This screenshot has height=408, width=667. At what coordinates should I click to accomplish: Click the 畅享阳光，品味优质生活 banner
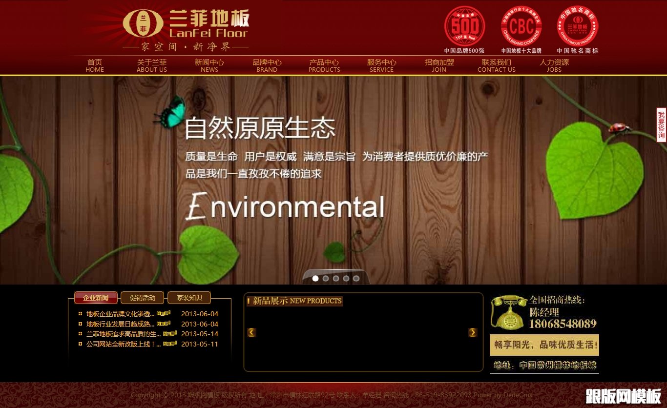pyautogui.click(x=544, y=345)
